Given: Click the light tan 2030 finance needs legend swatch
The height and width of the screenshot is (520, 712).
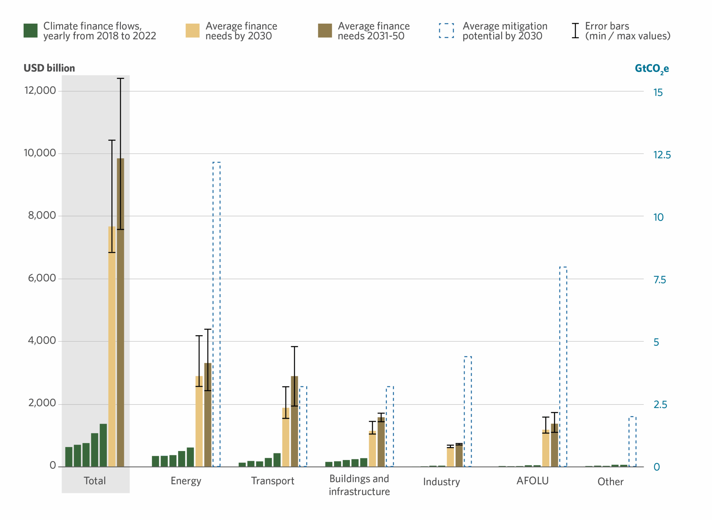Looking at the screenshot, I should pos(192,31).
